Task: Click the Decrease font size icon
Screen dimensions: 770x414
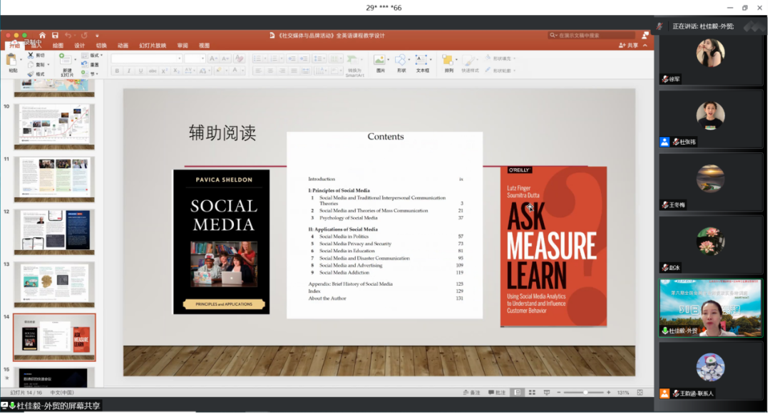Action: 225,58
